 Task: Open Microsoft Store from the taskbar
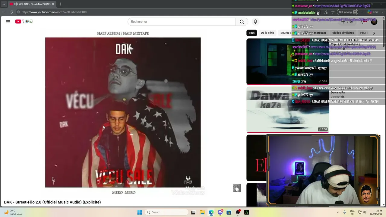(229, 212)
